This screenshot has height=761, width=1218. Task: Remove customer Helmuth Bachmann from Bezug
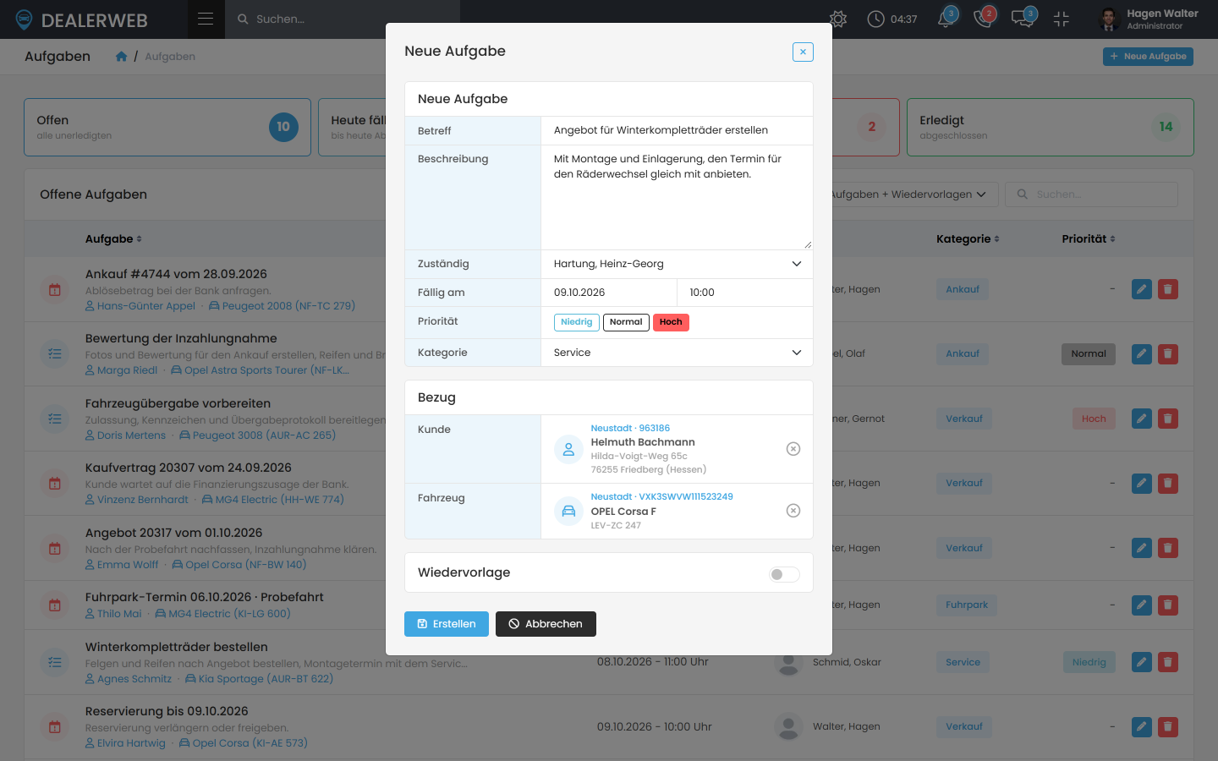click(793, 449)
